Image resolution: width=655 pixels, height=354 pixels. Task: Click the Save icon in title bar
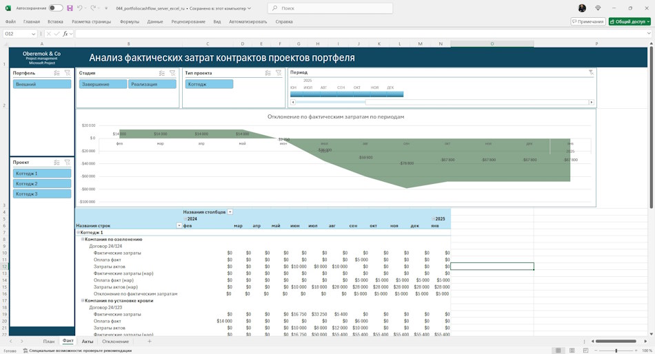coord(70,8)
